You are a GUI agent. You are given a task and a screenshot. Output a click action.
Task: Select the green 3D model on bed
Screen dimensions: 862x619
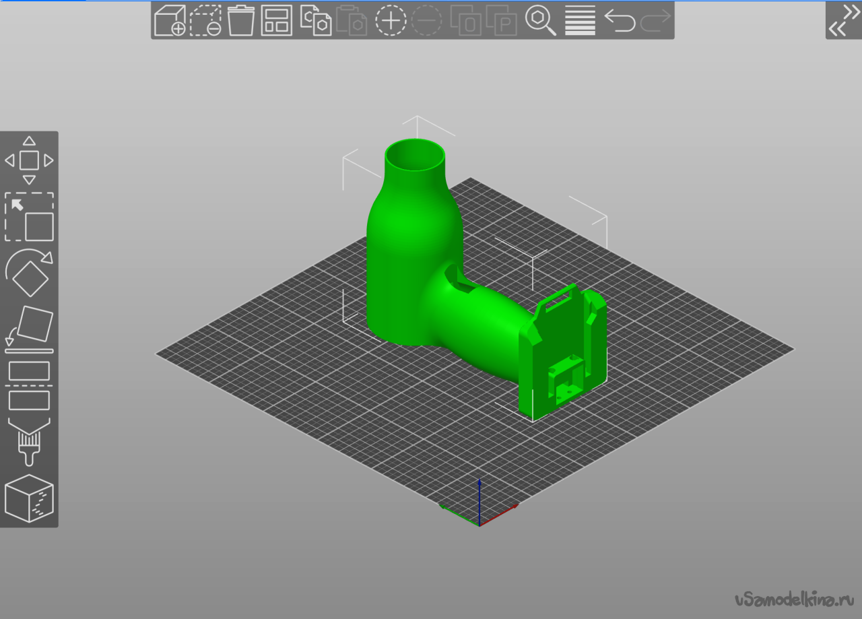tap(411, 269)
